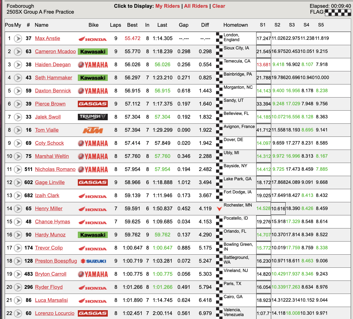Display All Riders
This screenshot has height=319, width=353.
click(196, 6)
